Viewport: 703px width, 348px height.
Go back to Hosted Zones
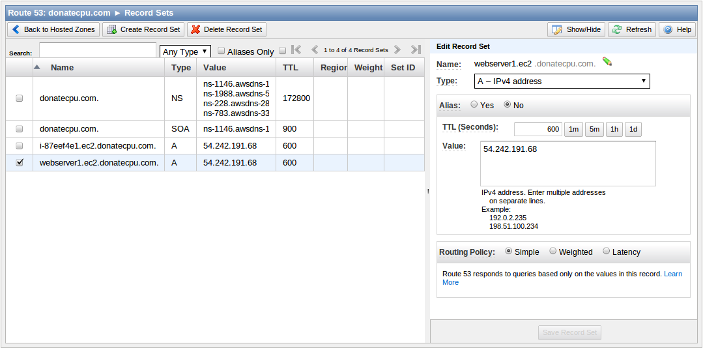(x=53, y=29)
